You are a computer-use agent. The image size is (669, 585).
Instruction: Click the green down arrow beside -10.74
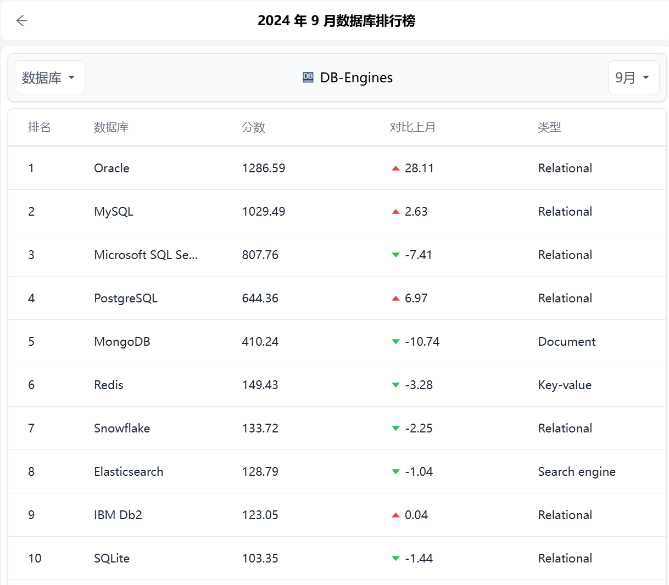(395, 342)
